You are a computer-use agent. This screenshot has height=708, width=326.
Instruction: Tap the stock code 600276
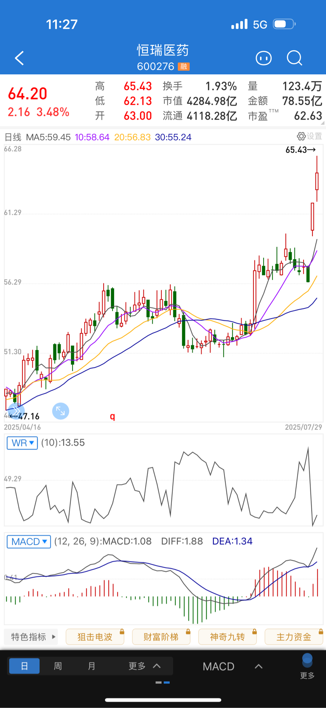(155, 67)
